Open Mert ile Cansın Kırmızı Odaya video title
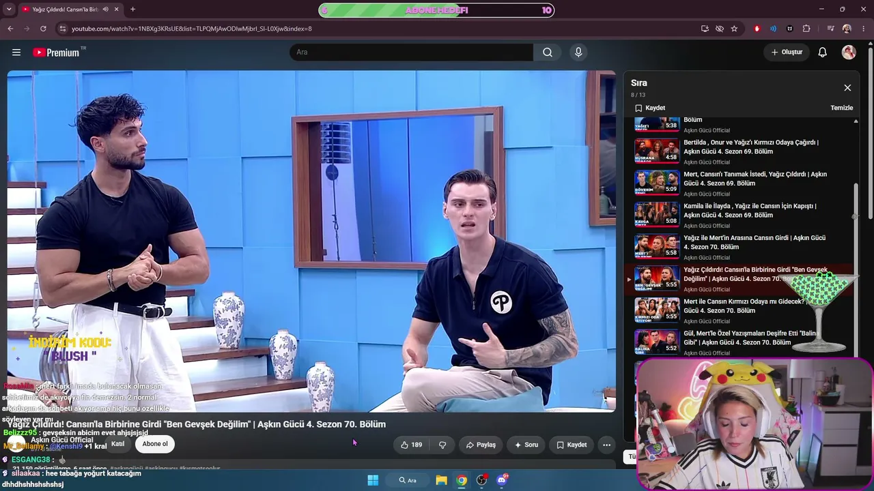 744,306
